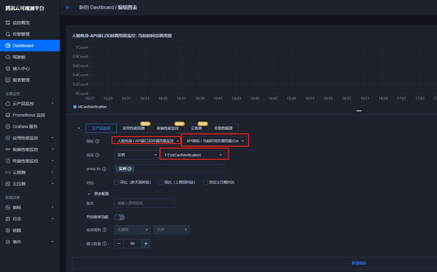Click the info icon next to 筛选 label
Image resolution: width=437 pixels, height=272 pixels.
97,155
